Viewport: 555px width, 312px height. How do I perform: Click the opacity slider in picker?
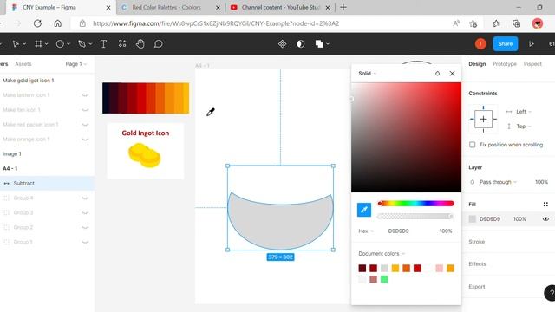[x=415, y=217]
